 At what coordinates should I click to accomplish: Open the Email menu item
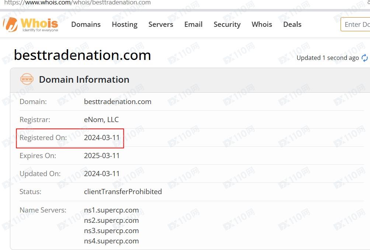point(193,24)
